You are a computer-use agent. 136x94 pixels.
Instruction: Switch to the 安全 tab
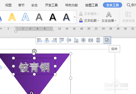pyautogui.click(x=34, y=5)
